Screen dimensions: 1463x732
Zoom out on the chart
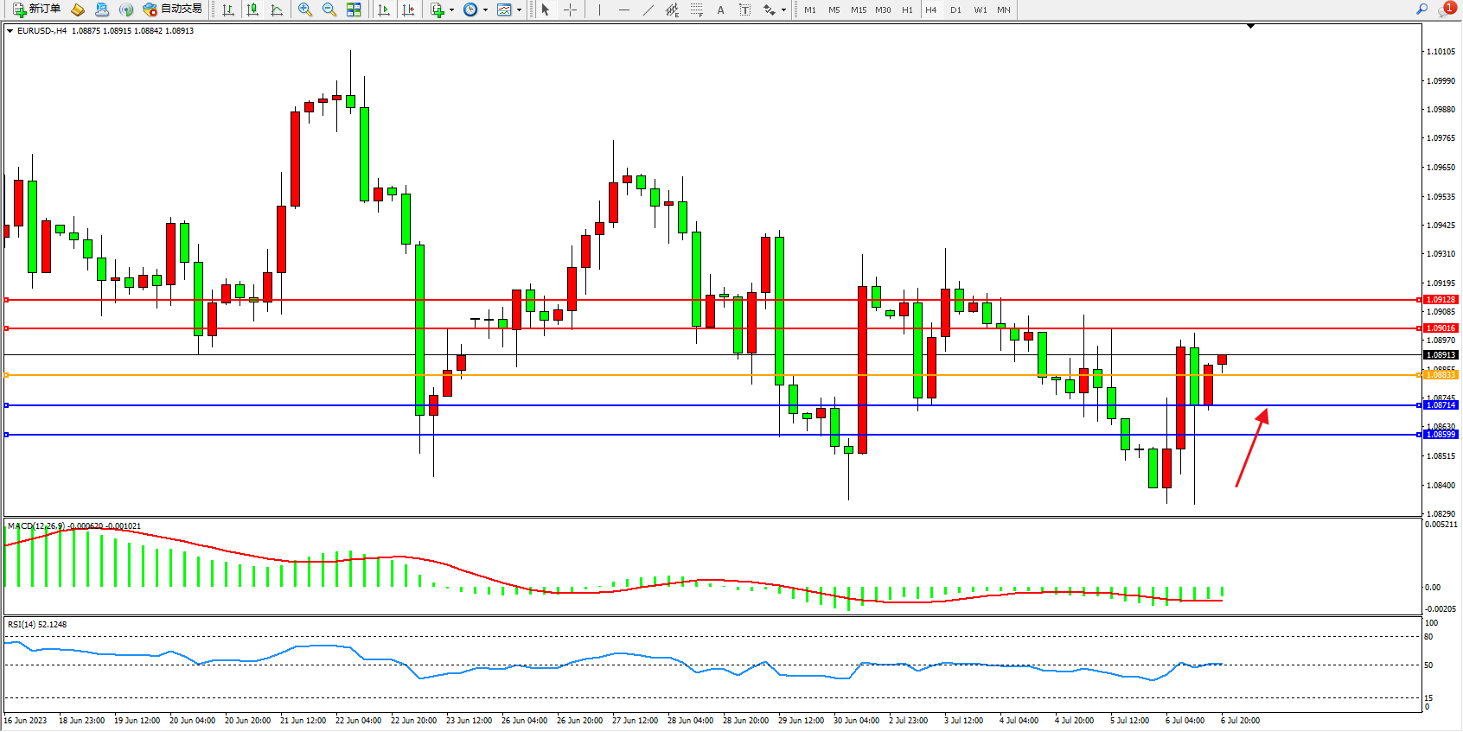click(329, 10)
